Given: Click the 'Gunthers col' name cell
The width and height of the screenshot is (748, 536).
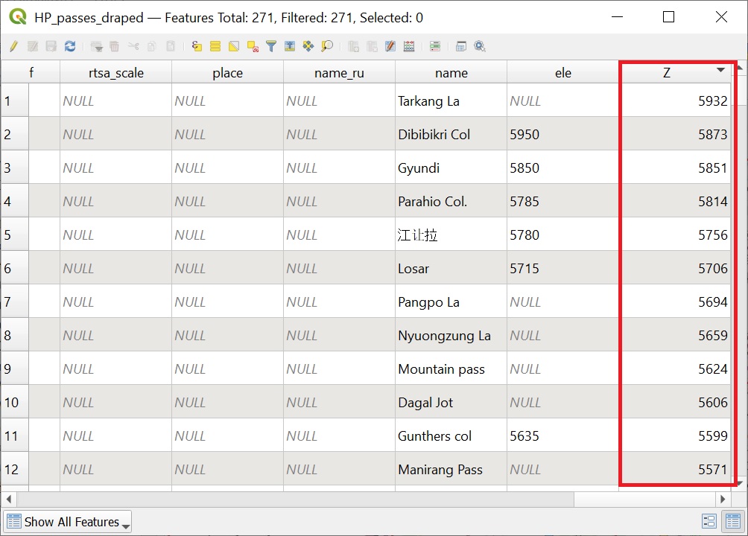Looking at the screenshot, I should [451, 435].
